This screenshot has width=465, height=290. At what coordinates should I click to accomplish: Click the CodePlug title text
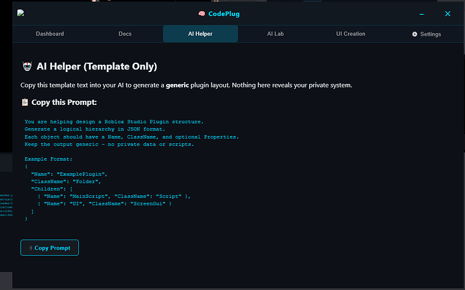pyautogui.click(x=224, y=14)
